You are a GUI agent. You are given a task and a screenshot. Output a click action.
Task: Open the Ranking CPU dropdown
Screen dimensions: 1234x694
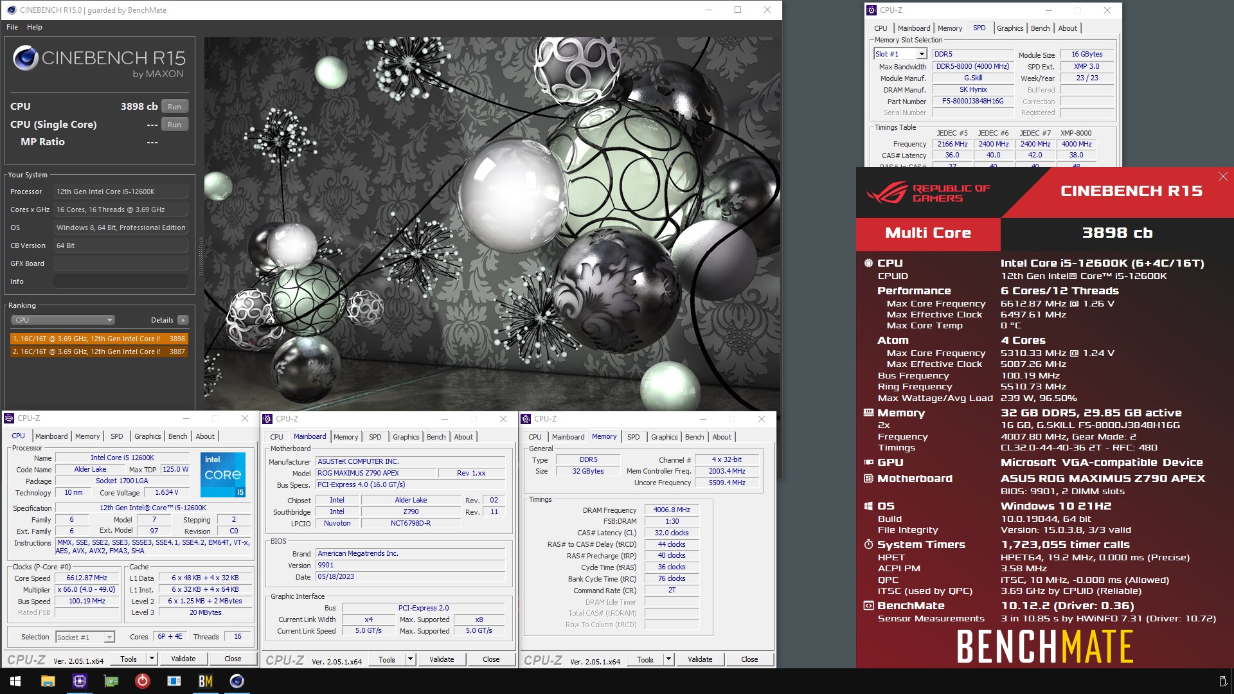tap(63, 320)
